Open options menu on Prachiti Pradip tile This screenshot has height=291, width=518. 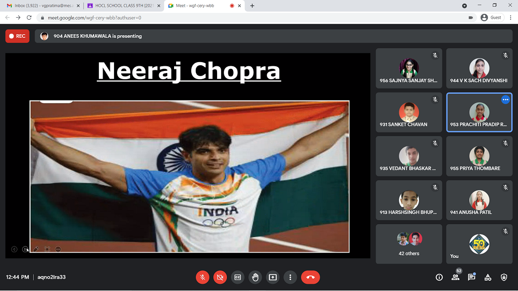[x=505, y=100]
